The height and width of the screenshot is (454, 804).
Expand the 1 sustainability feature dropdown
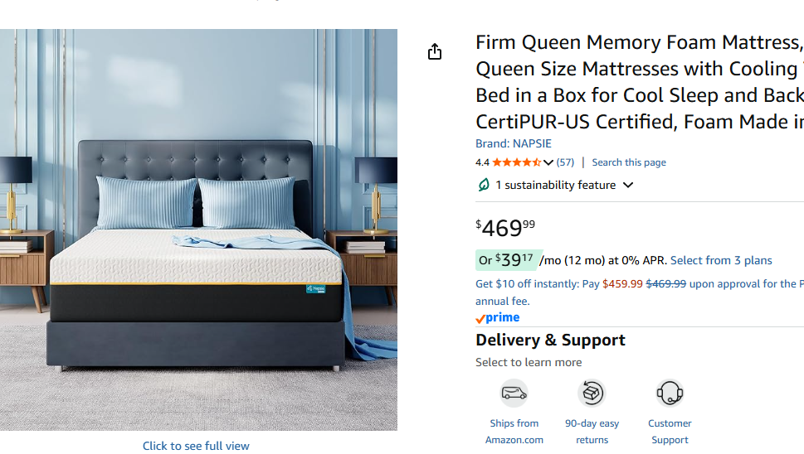628,185
